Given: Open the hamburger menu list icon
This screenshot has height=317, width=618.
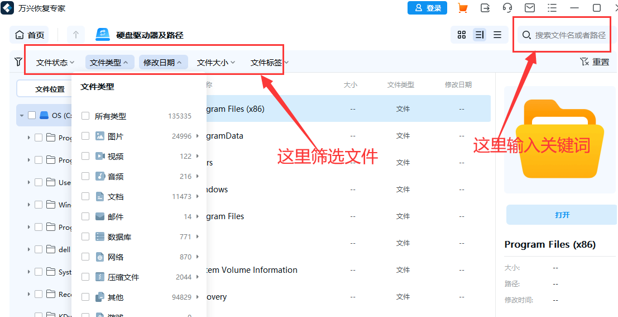Looking at the screenshot, I should pyautogui.click(x=552, y=8).
